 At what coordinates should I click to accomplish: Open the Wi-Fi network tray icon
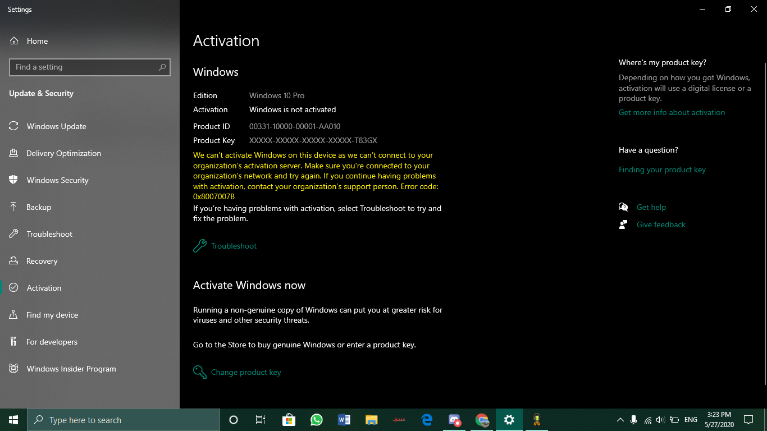coord(647,420)
